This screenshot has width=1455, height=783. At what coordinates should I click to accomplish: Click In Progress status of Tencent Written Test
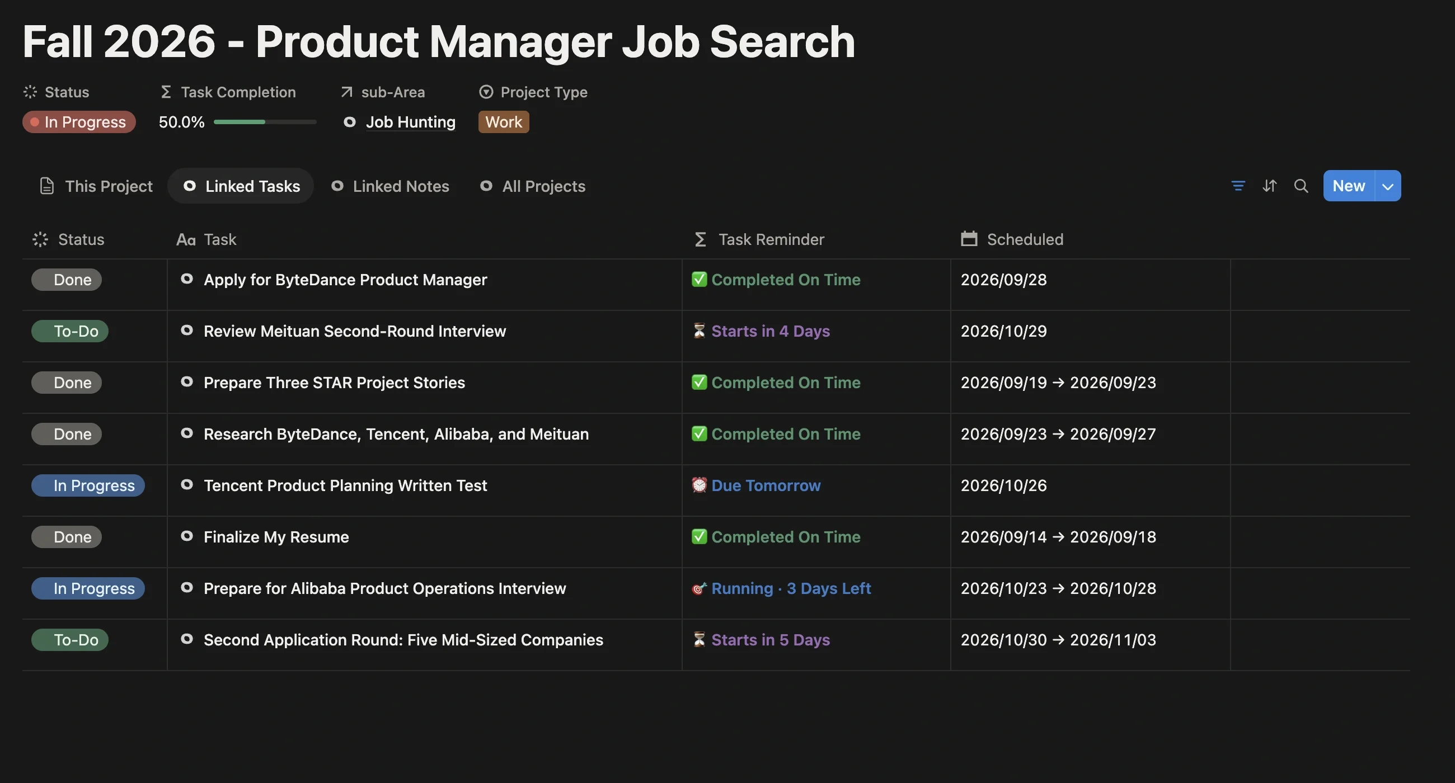tap(88, 485)
